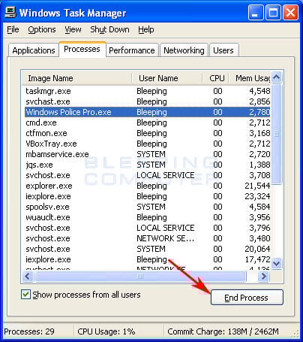Select the Processes tab
Image resolution: width=303 pixels, height=342 pixels.
click(82, 50)
